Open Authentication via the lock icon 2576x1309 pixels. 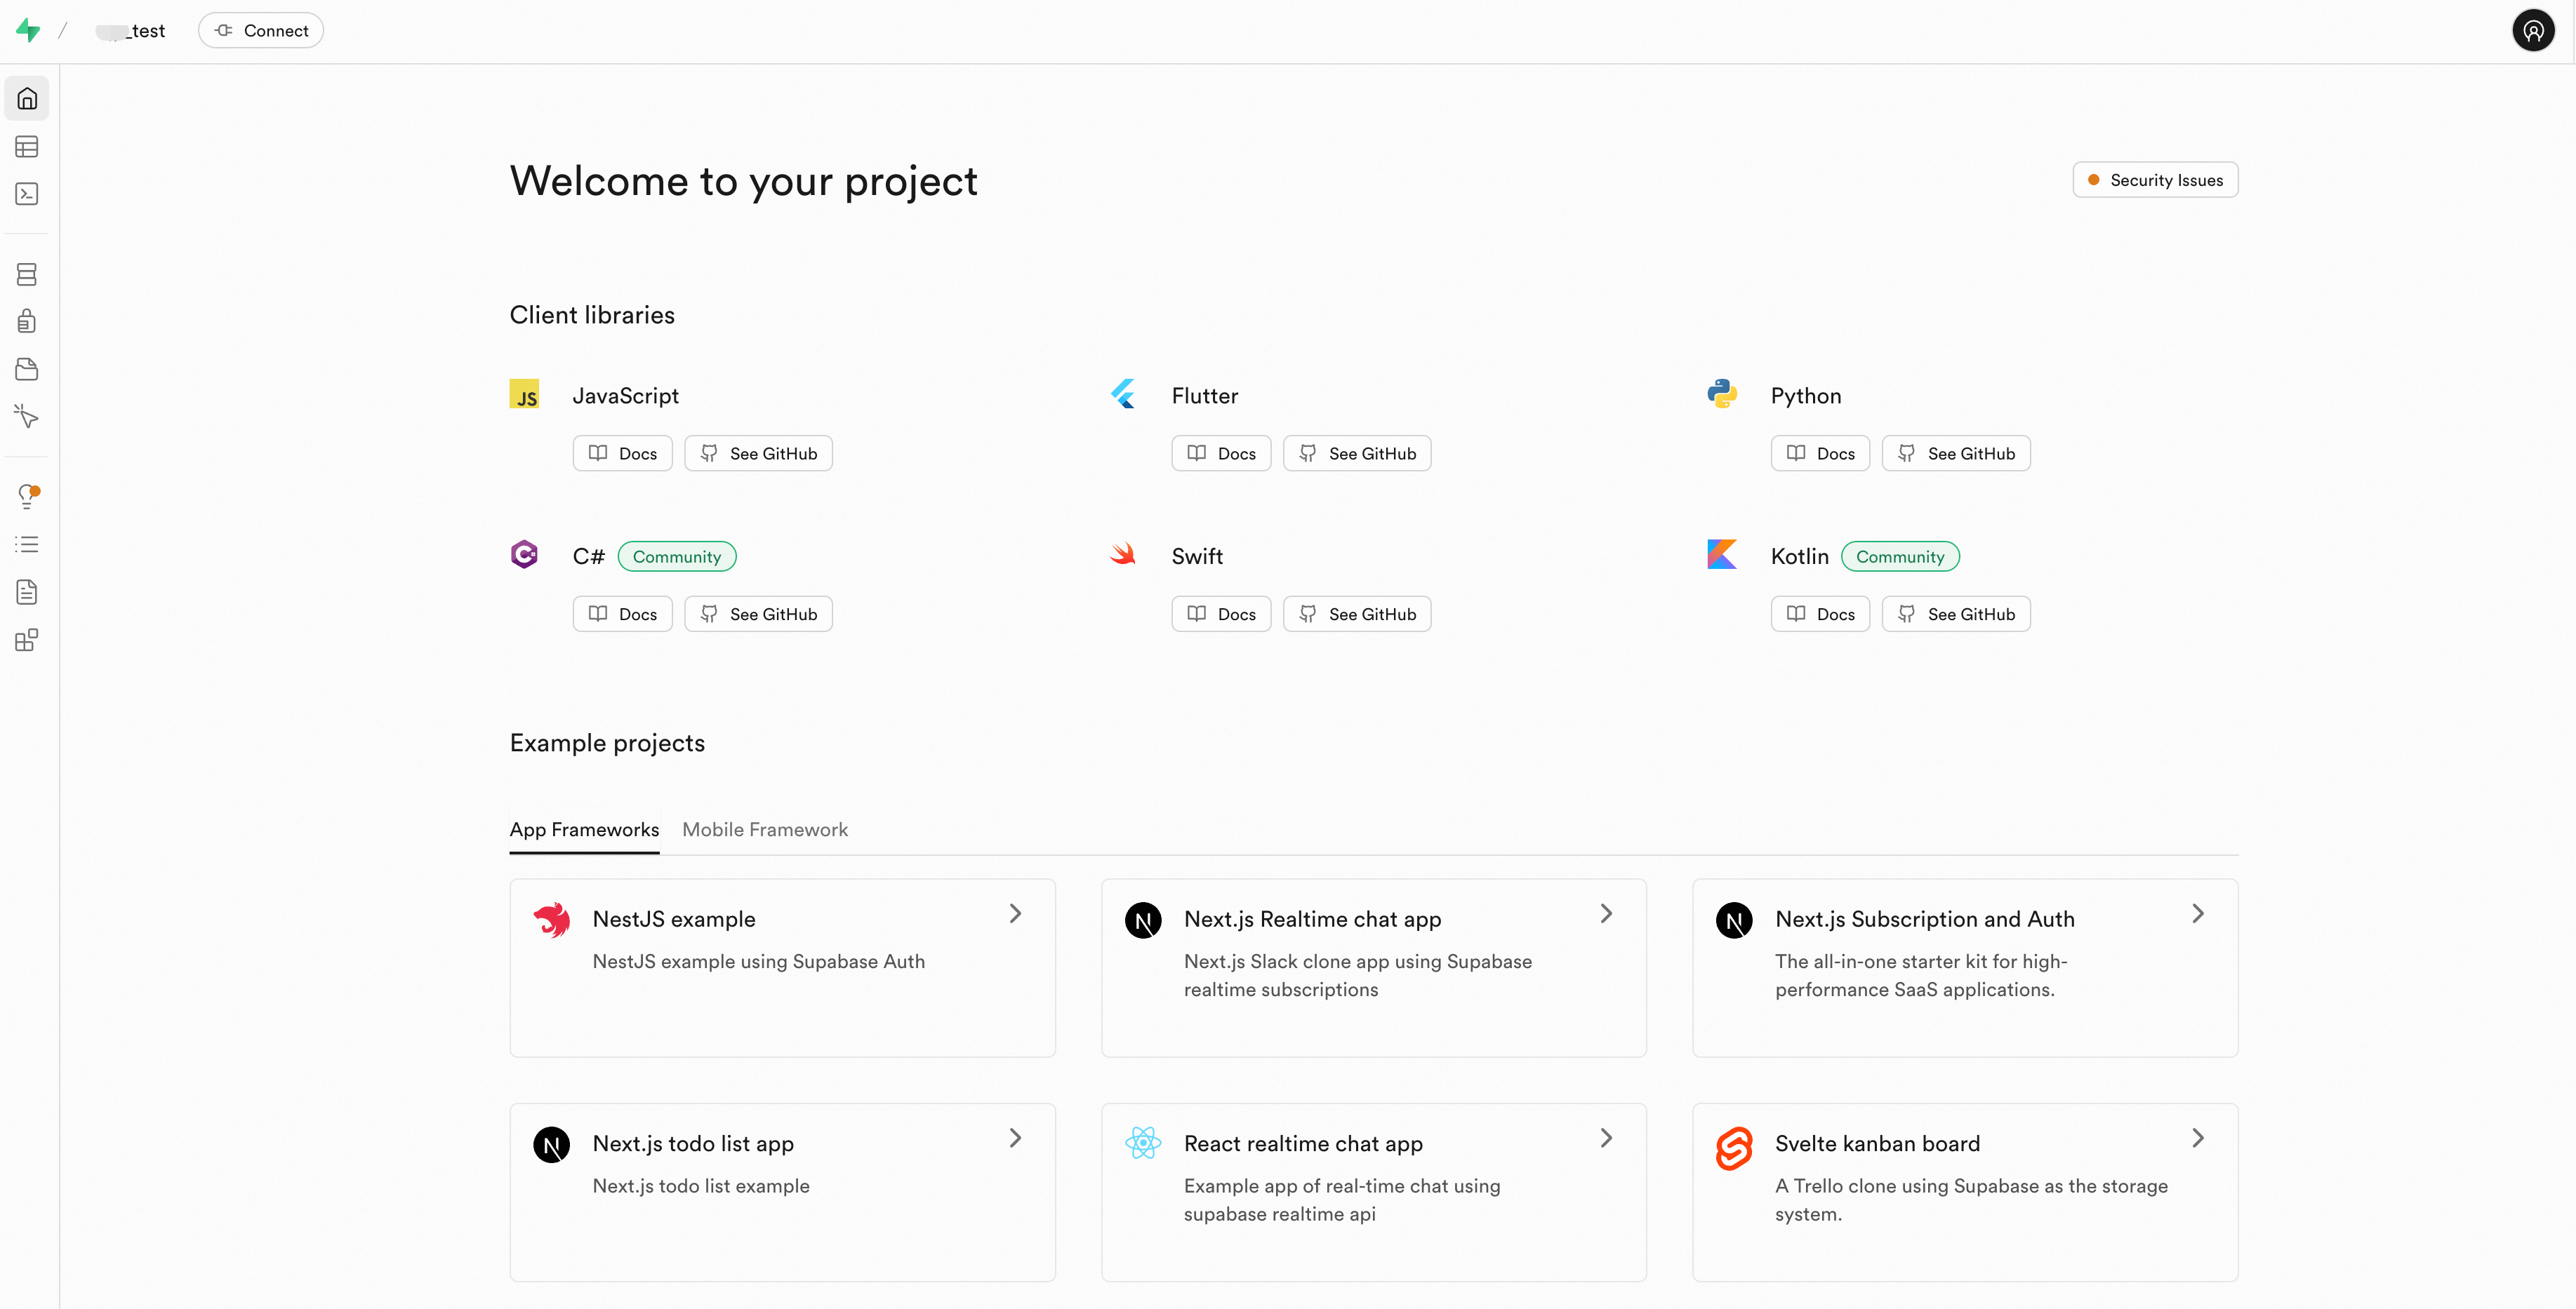tap(27, 321)
